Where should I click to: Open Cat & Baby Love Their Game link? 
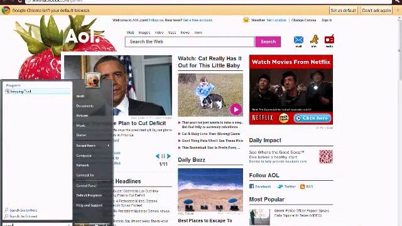coord(211,134)
